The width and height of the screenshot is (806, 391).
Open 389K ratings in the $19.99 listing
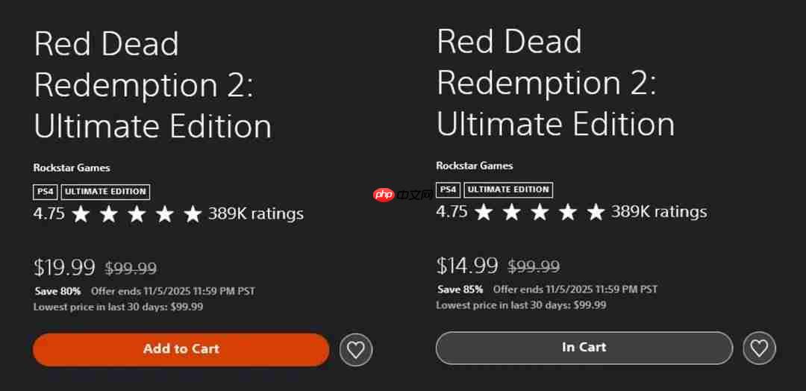256,214
